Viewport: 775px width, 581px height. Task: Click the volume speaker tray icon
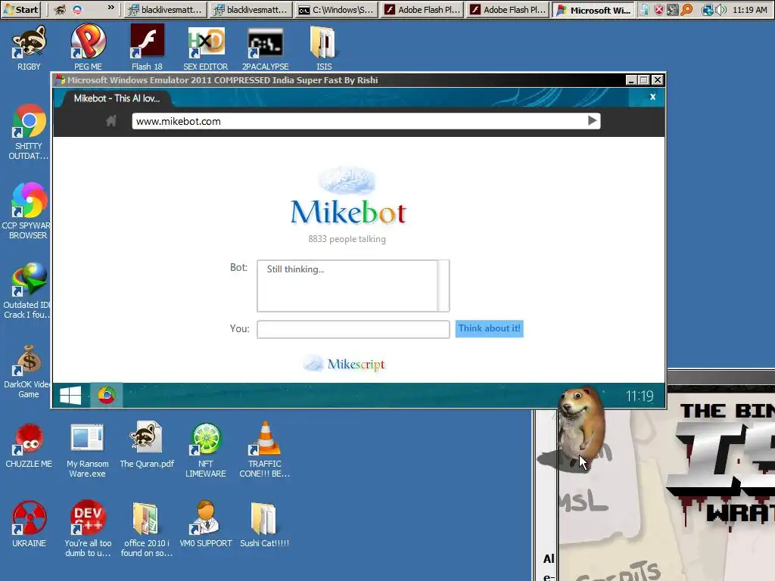coord(721,9)
